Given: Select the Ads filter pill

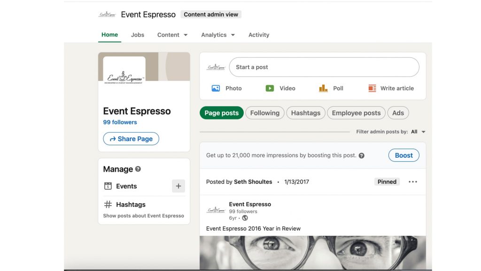Looking at the screenshot, I should (x=398, y=113).
